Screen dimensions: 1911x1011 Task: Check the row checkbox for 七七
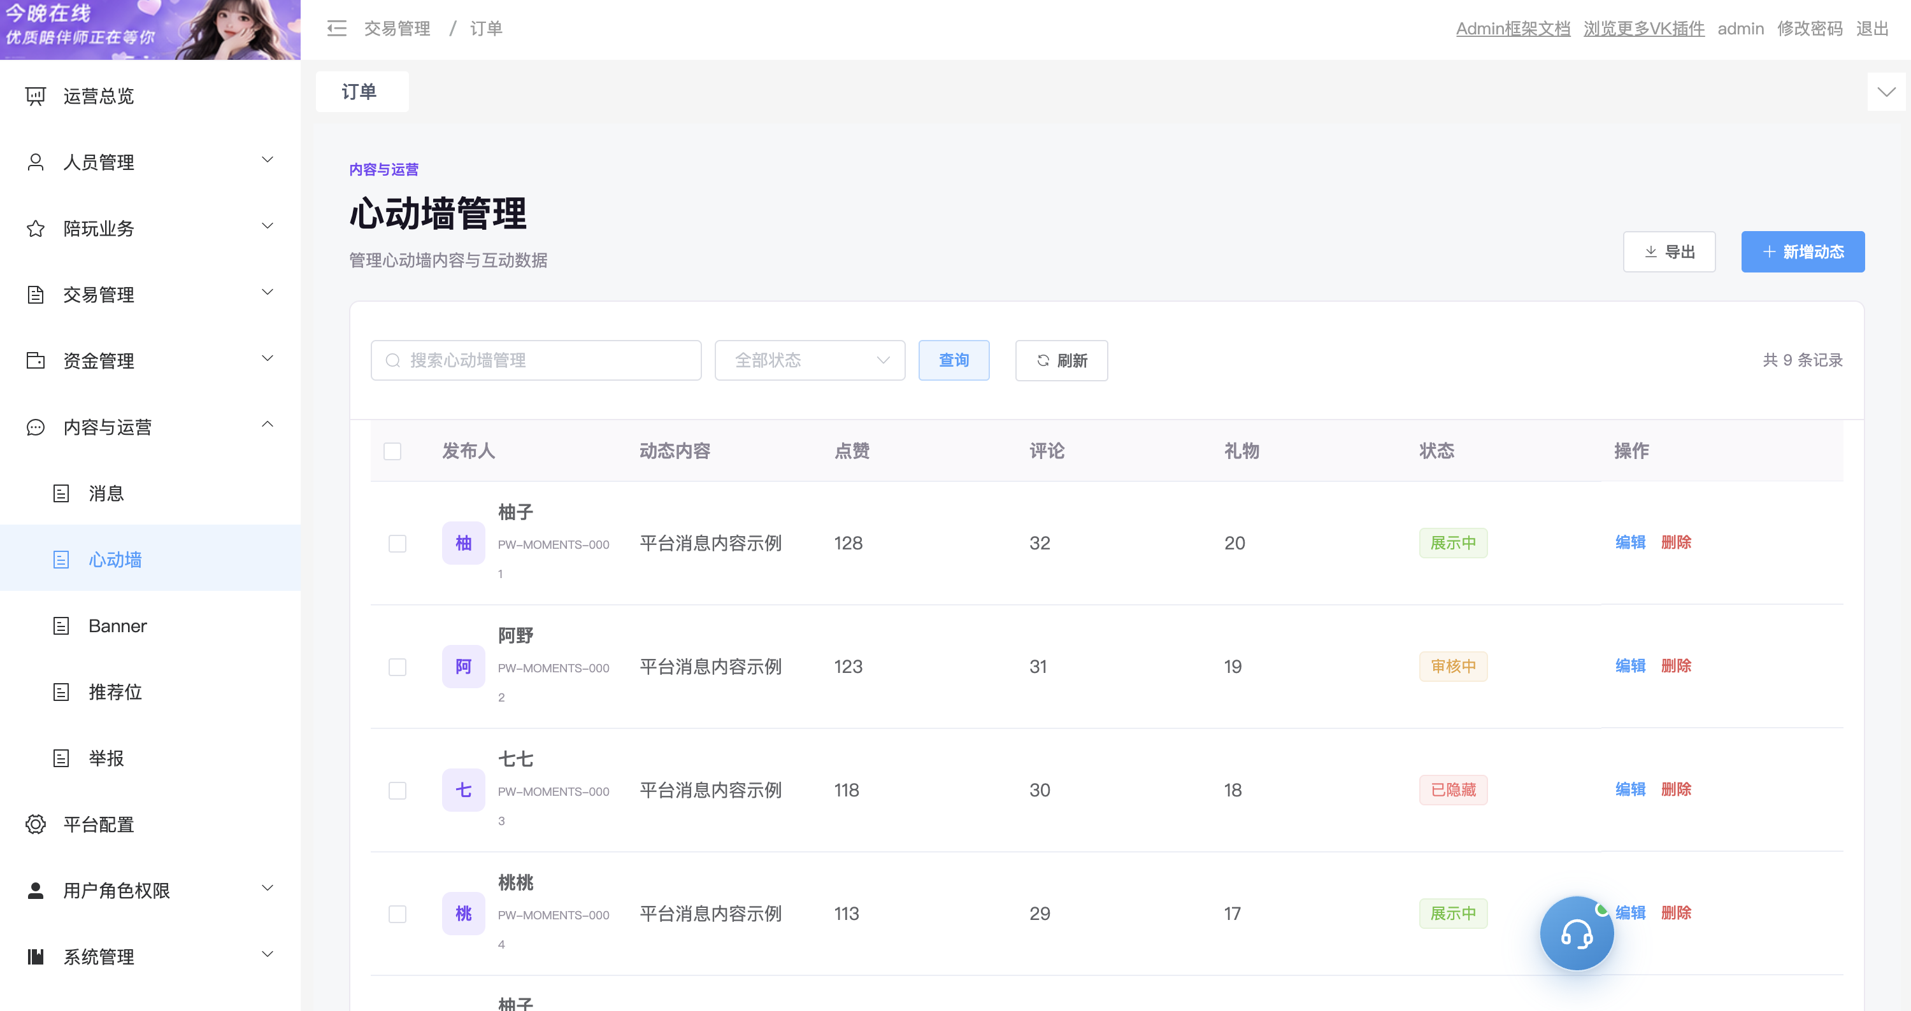click(x=397, y=790)
